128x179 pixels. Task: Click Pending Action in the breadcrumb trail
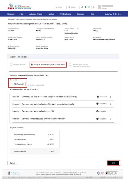19,19
